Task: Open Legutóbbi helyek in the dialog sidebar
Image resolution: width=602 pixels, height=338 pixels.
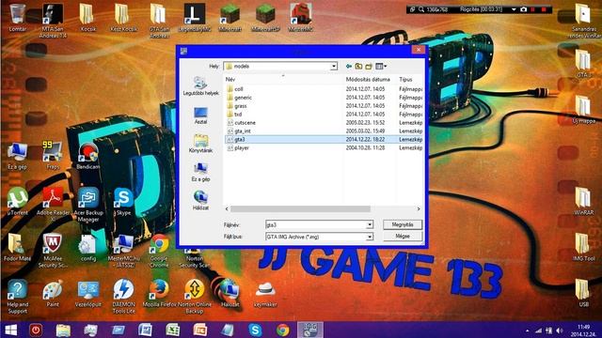Action: (200, 86)
